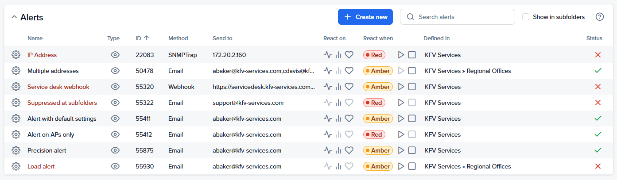This screenshot has width=617, height=180.
Task: Sort the table by Method column header
Action: (x=178, y=38)
